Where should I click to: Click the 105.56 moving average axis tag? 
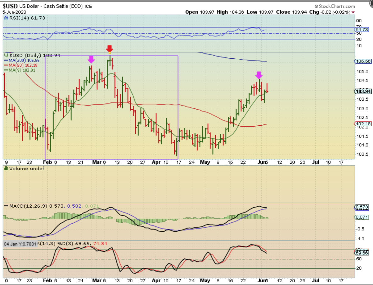coord(363,61)
